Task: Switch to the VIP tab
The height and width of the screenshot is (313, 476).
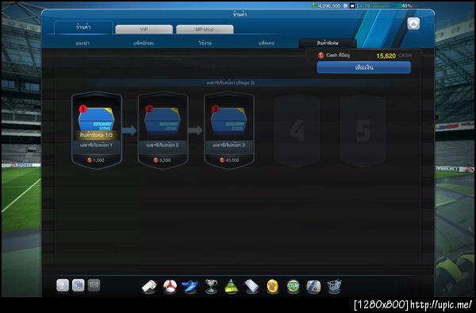Action: (x=144, y=29)
